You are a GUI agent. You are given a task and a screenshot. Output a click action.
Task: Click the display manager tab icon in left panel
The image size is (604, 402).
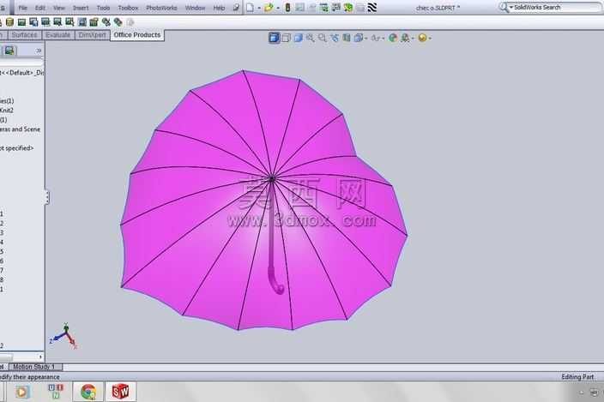(x=9, y=51)
